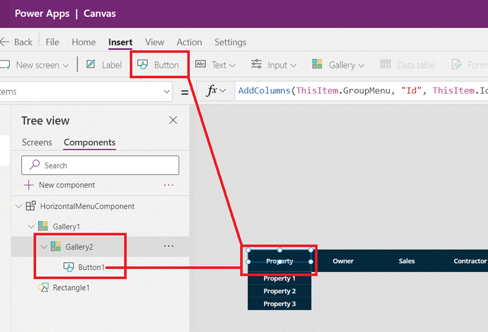The width and height of the screenshot is (488, 332).
Task: Click the Property menu button on canvas
Action: point(280,261)
